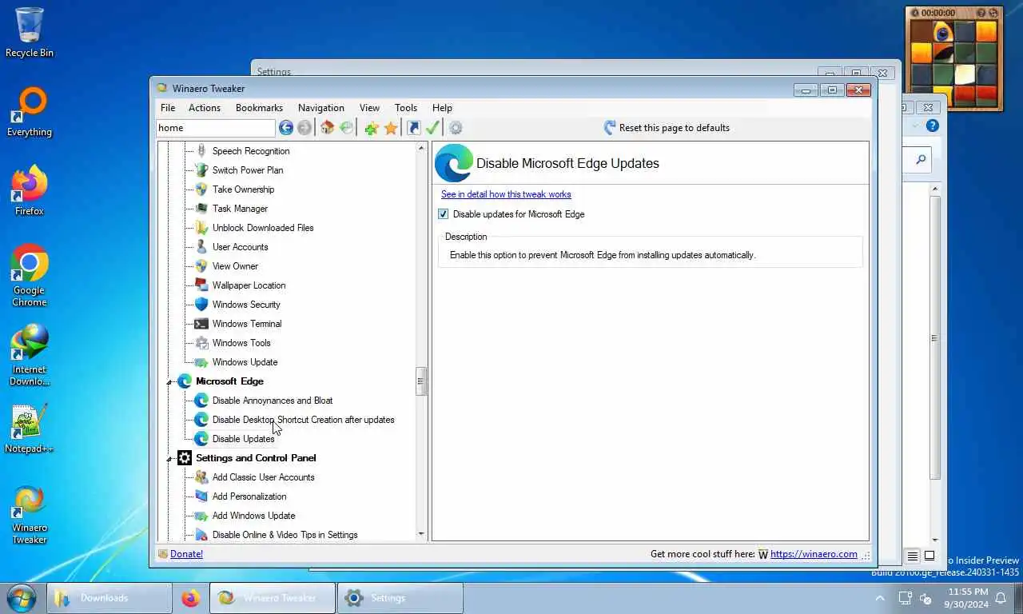Select Wallpaper Location tree item

click(249, 285)
